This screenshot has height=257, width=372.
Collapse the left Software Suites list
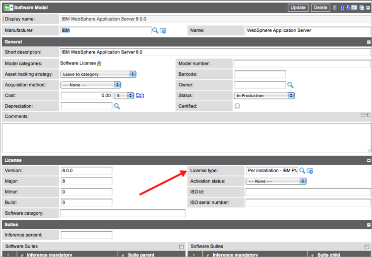point(181,247)
